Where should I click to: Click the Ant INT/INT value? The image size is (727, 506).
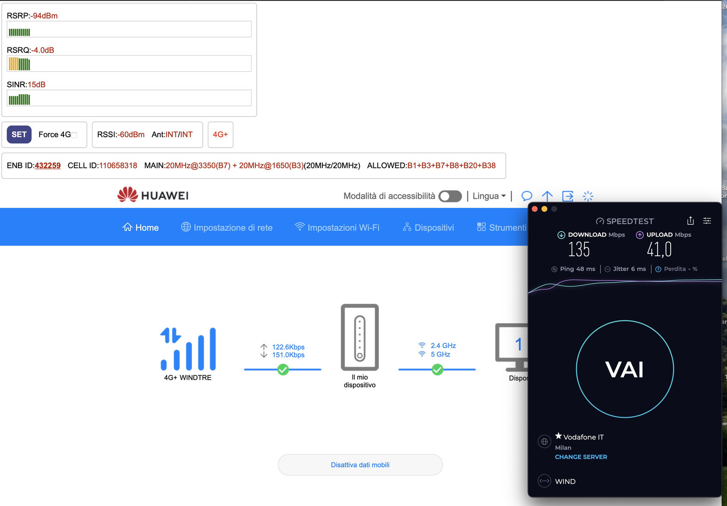click(179, 134)
